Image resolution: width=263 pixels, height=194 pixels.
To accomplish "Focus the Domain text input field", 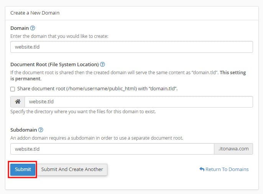I will coord(131,47).
